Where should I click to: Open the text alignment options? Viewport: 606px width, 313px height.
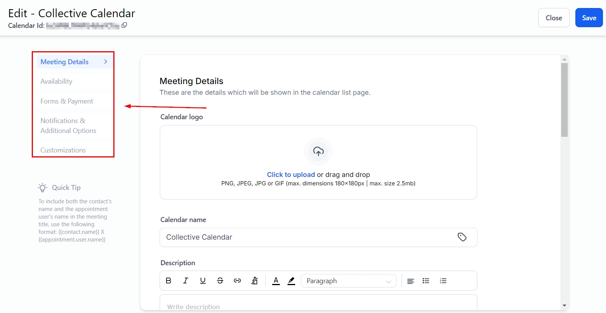point(410,281)
